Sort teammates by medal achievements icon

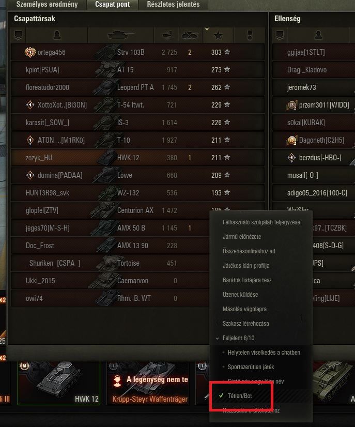[x=250, y=35]
